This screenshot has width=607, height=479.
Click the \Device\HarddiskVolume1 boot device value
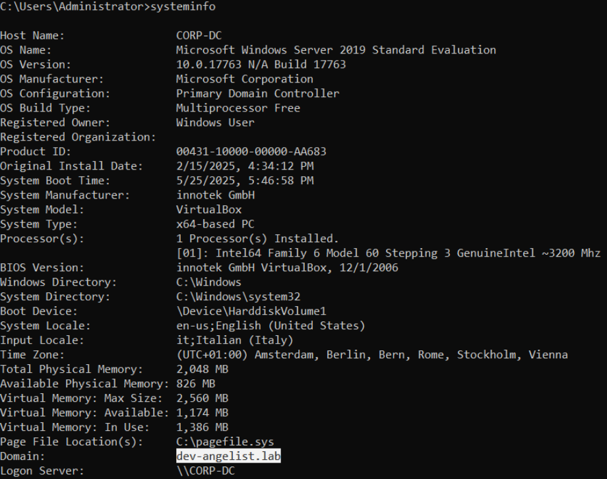pyautogui.click(x=251, y=311)
